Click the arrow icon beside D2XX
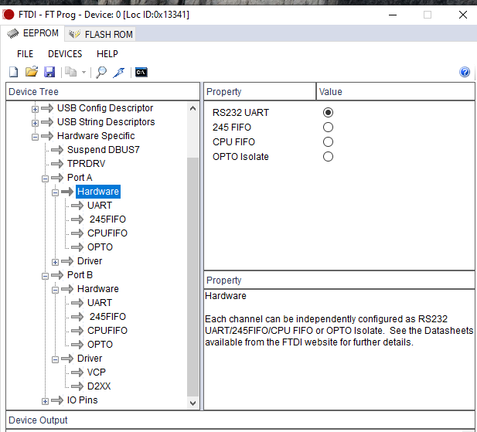The width and height of the screenshot is (477, 432). pos(77,386)
